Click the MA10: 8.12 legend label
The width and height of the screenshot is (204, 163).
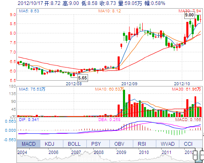pyautogui.click(x=109, y=11)
